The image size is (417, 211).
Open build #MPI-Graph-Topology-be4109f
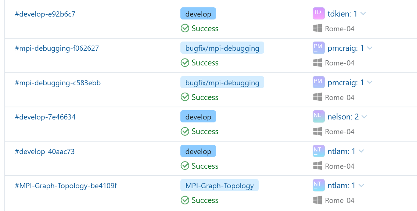(65, 186)
